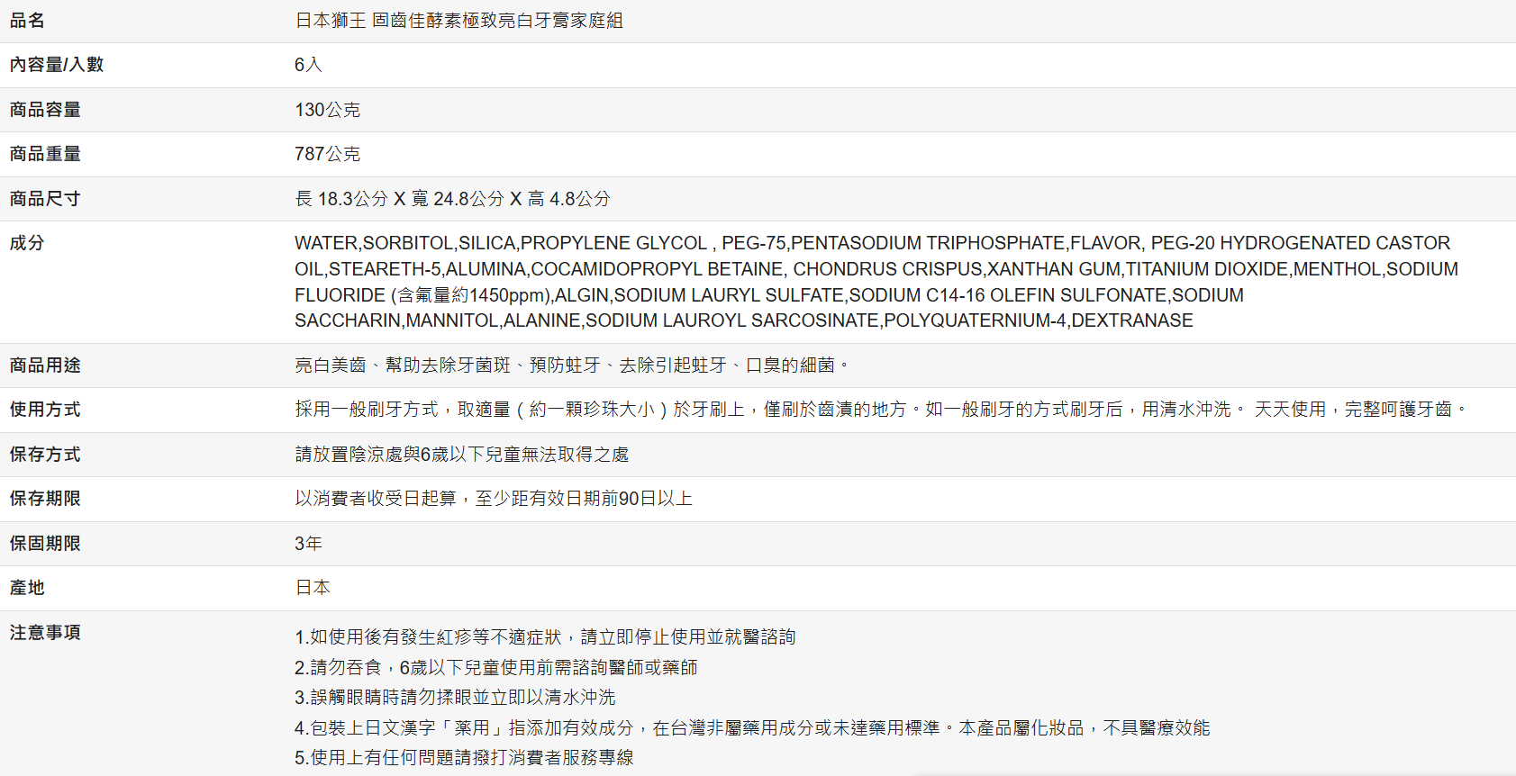Click the 內容量/入數 label
Screen dimensions: 1516x776
(57, 65)
